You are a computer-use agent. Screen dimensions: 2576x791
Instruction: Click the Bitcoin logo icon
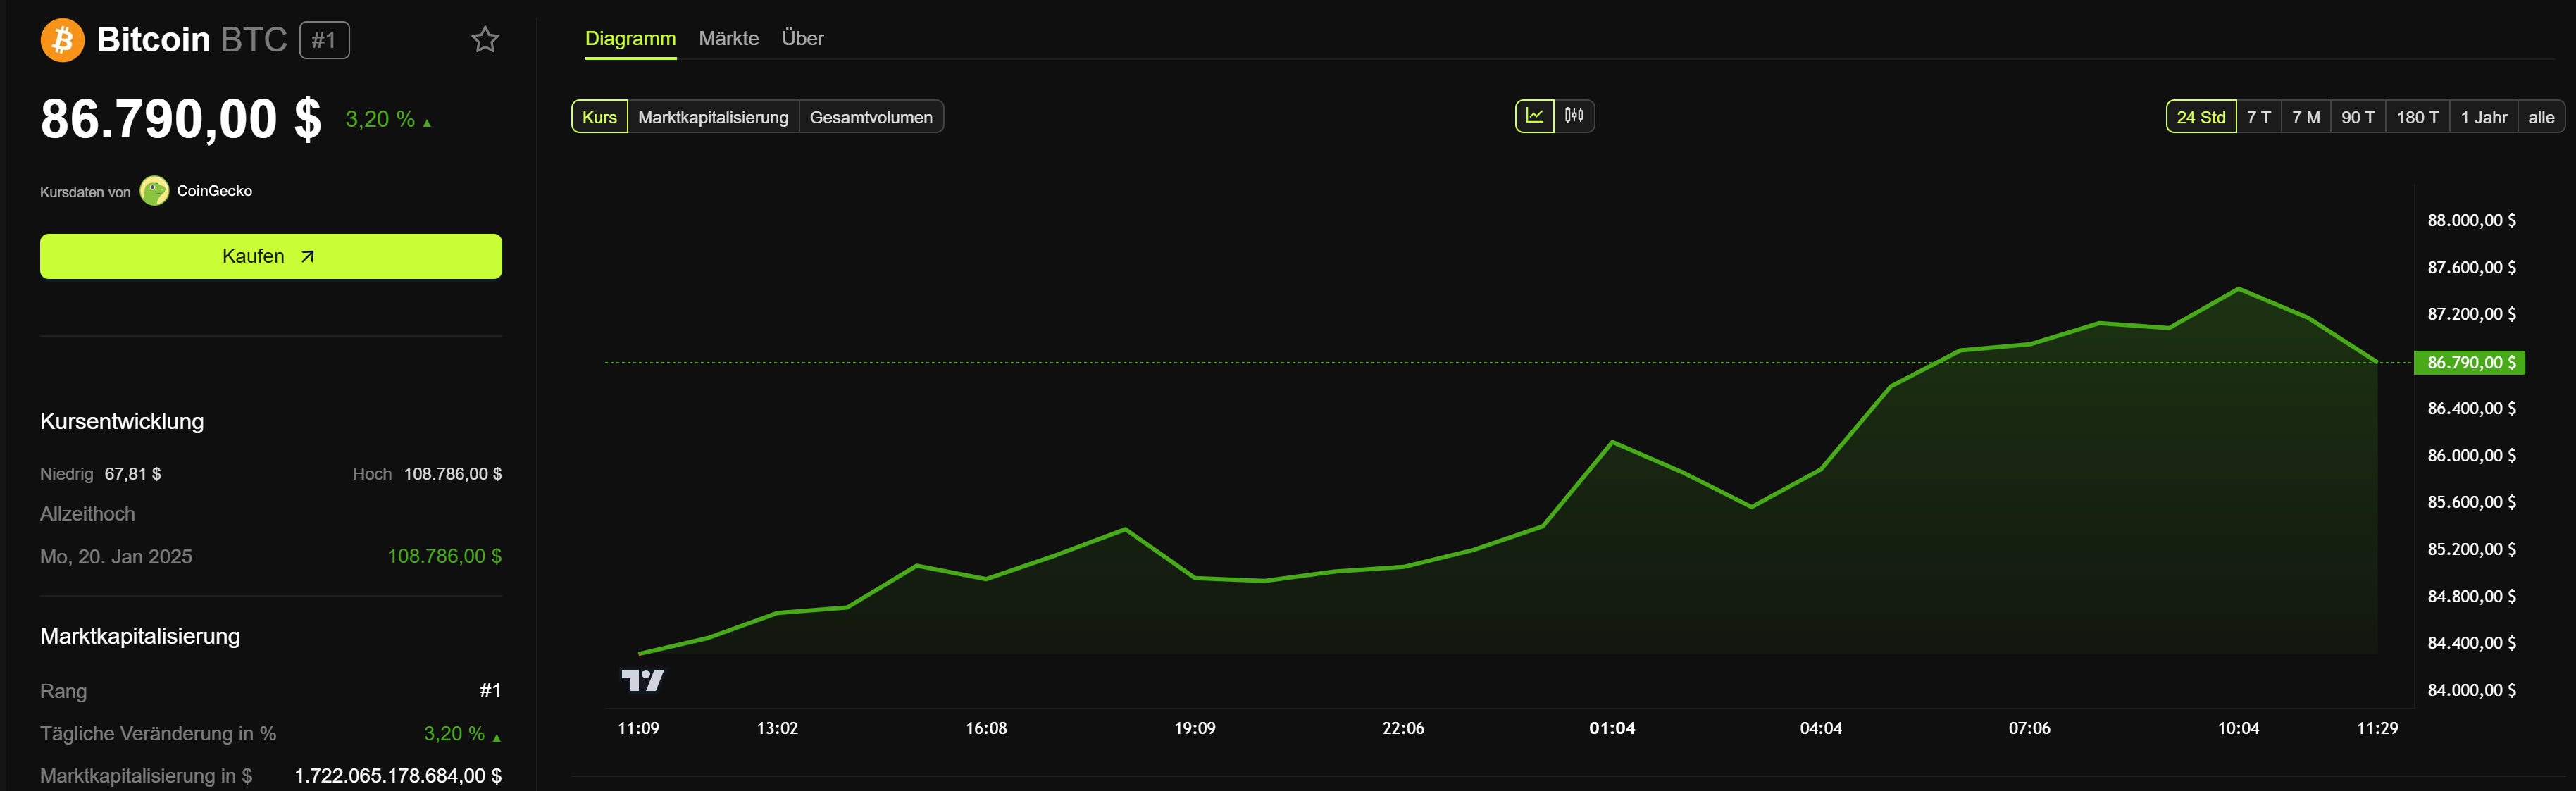(x=62, y=40)
